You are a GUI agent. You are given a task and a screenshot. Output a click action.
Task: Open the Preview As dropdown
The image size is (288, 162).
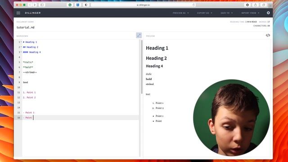click(180, 13)
